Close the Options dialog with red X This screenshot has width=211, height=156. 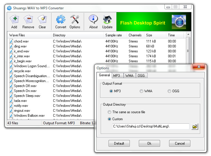coord(199,67)
